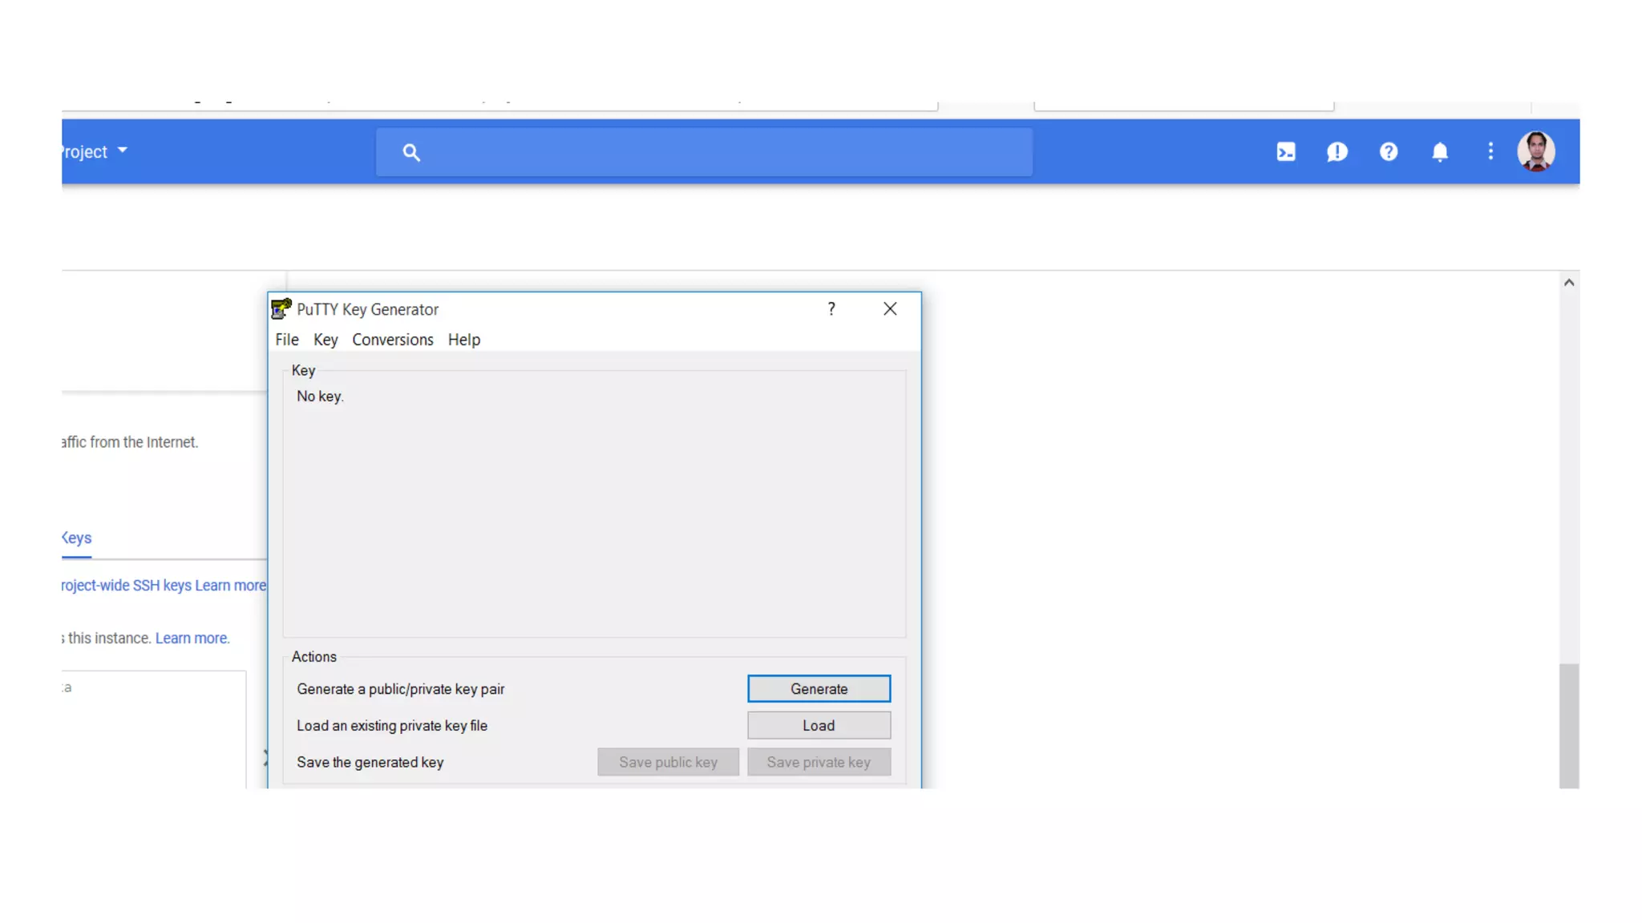Open the Key menu
Image resolution: width=1642 pixels, height=923 pixels.
(325, 340)
